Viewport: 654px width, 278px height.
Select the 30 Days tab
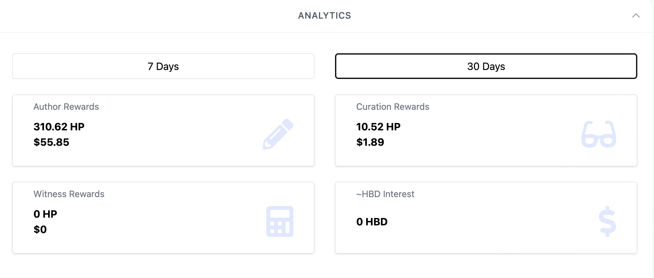[x=486, y=66]
